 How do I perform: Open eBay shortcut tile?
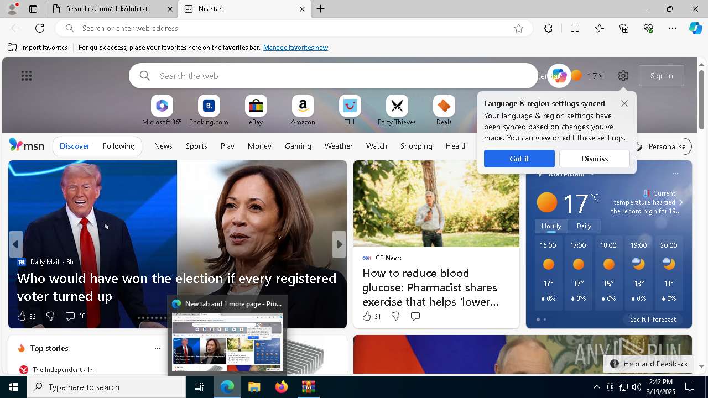[256, 111]
